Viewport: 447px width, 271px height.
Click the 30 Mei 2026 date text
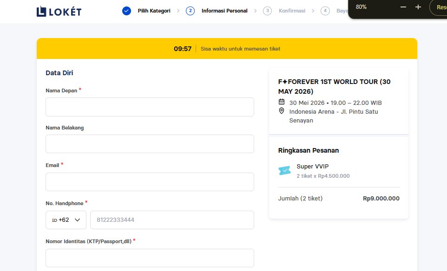tap(335, 103)
